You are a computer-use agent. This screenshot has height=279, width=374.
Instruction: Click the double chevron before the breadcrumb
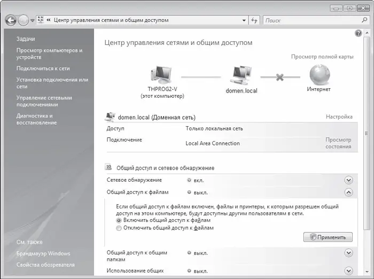tap(49, 20)
